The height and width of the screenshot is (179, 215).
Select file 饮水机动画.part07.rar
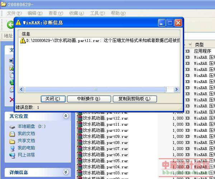[x=106, y=149]
